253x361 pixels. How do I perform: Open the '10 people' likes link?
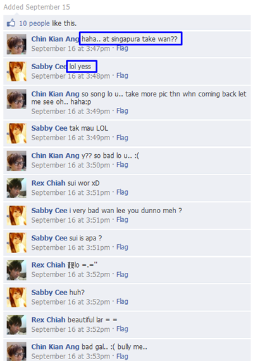click(x=34, y=23)
